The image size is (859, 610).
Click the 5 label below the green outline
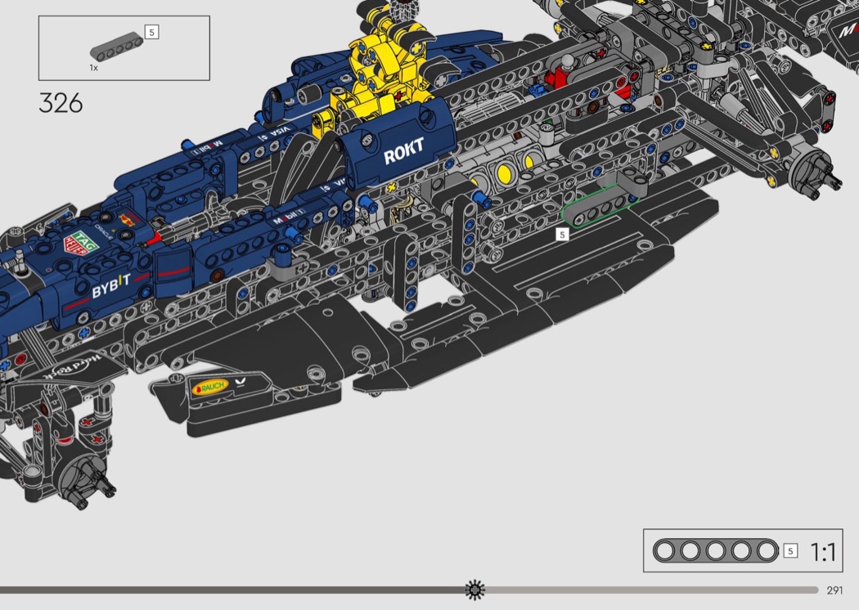pyautogui.click(x=562, y=235)
